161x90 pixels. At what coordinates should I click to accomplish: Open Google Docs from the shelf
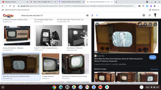[x=94, y=87]
